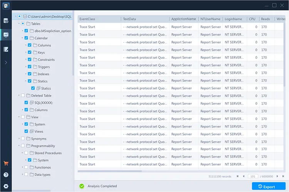Screen dimensions: 289x192
Task: Collapse the Calendar tree node
Action: pos(22,38)
